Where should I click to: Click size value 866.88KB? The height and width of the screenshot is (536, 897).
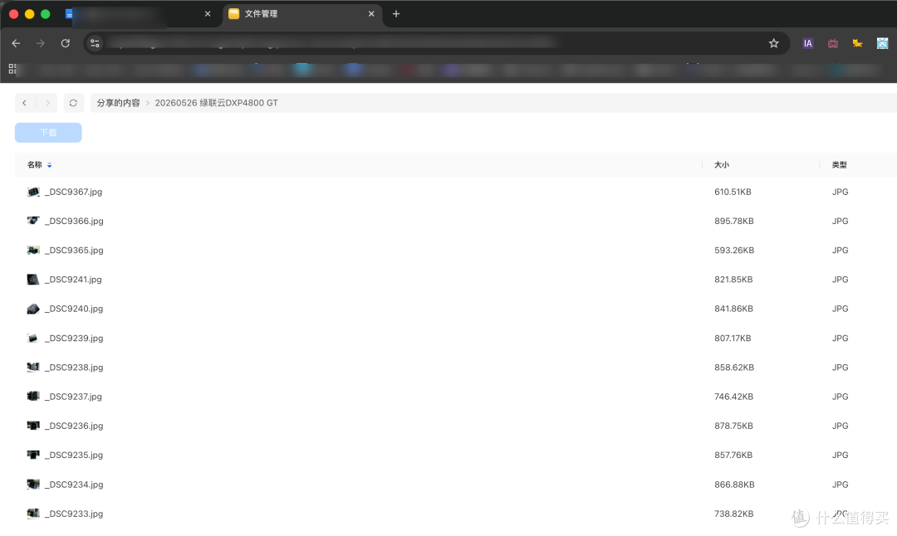coord(734,485)
